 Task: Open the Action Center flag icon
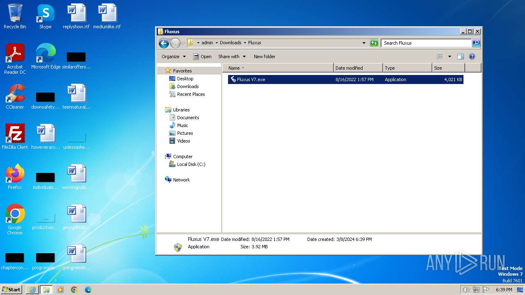coord(486,290)
